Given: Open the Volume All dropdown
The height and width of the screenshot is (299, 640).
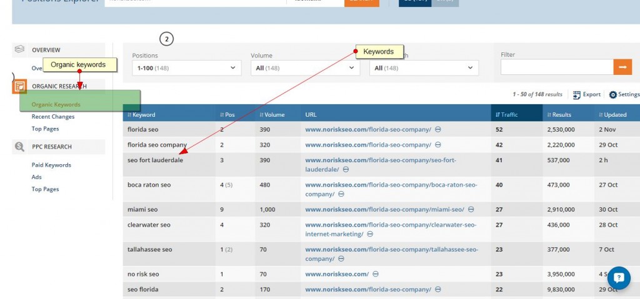Looking at the screenshot, I should tap(305, 67).
